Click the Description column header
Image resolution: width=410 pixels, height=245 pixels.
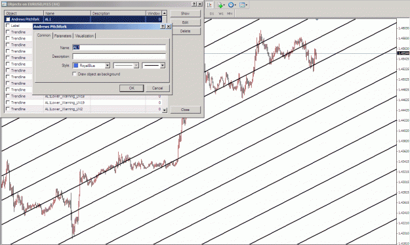click(x=118, y=13)
